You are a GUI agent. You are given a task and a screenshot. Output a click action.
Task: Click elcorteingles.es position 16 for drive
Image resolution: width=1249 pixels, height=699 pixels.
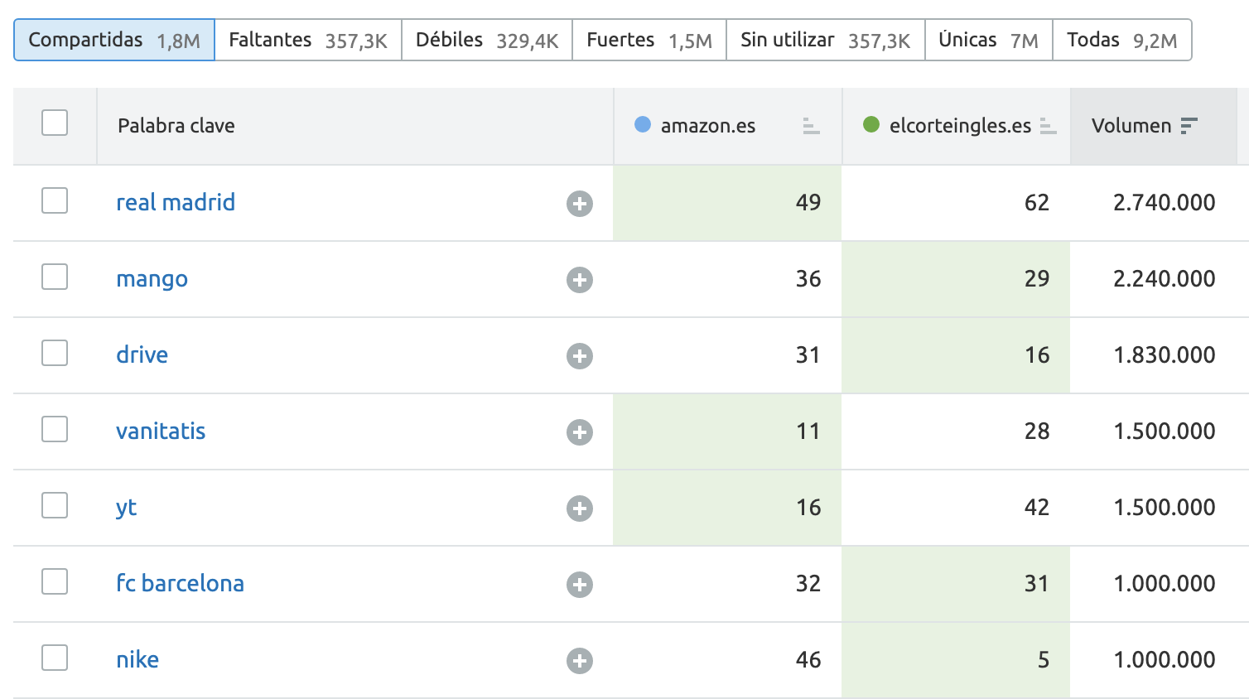(1037, 355)
